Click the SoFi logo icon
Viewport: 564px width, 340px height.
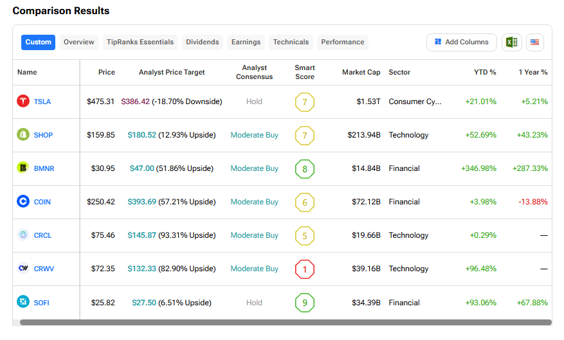pyautogui.click(x=23, y=301)
